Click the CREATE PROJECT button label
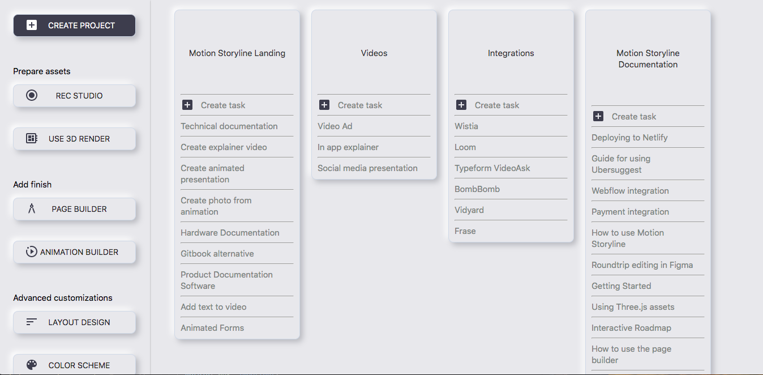The height and width of the screenshot is (375, 763). tap(82, 25)
